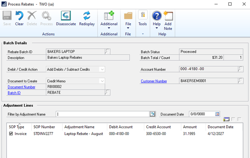Click the Delete toolbar icon
This screenshot has width=250, height=158.
(x=32, y=16)
